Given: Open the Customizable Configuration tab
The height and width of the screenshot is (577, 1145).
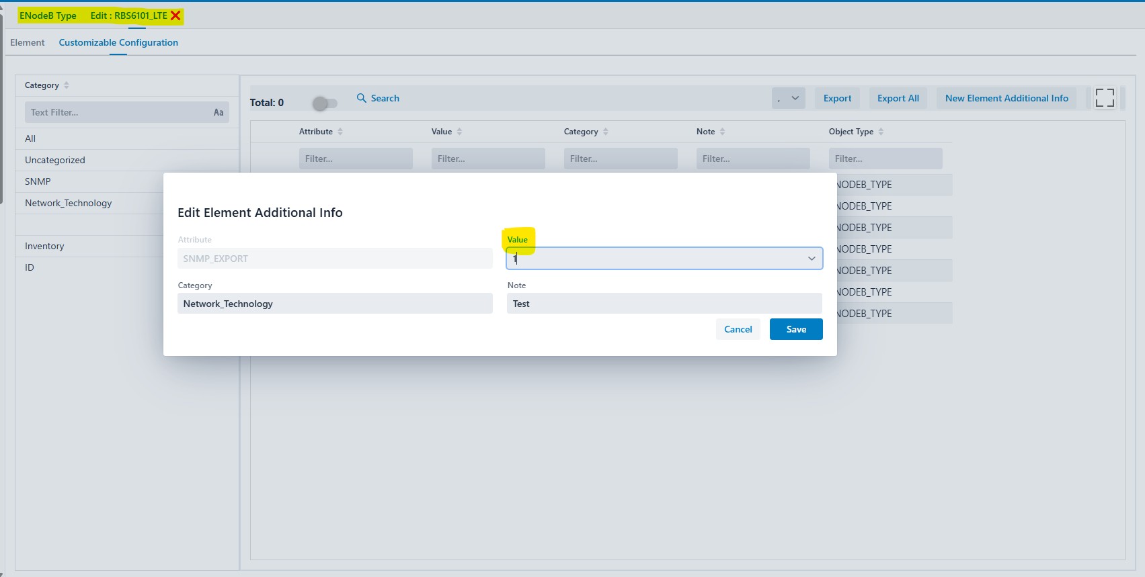Looking at the screenshot, I should coord(118,42).
